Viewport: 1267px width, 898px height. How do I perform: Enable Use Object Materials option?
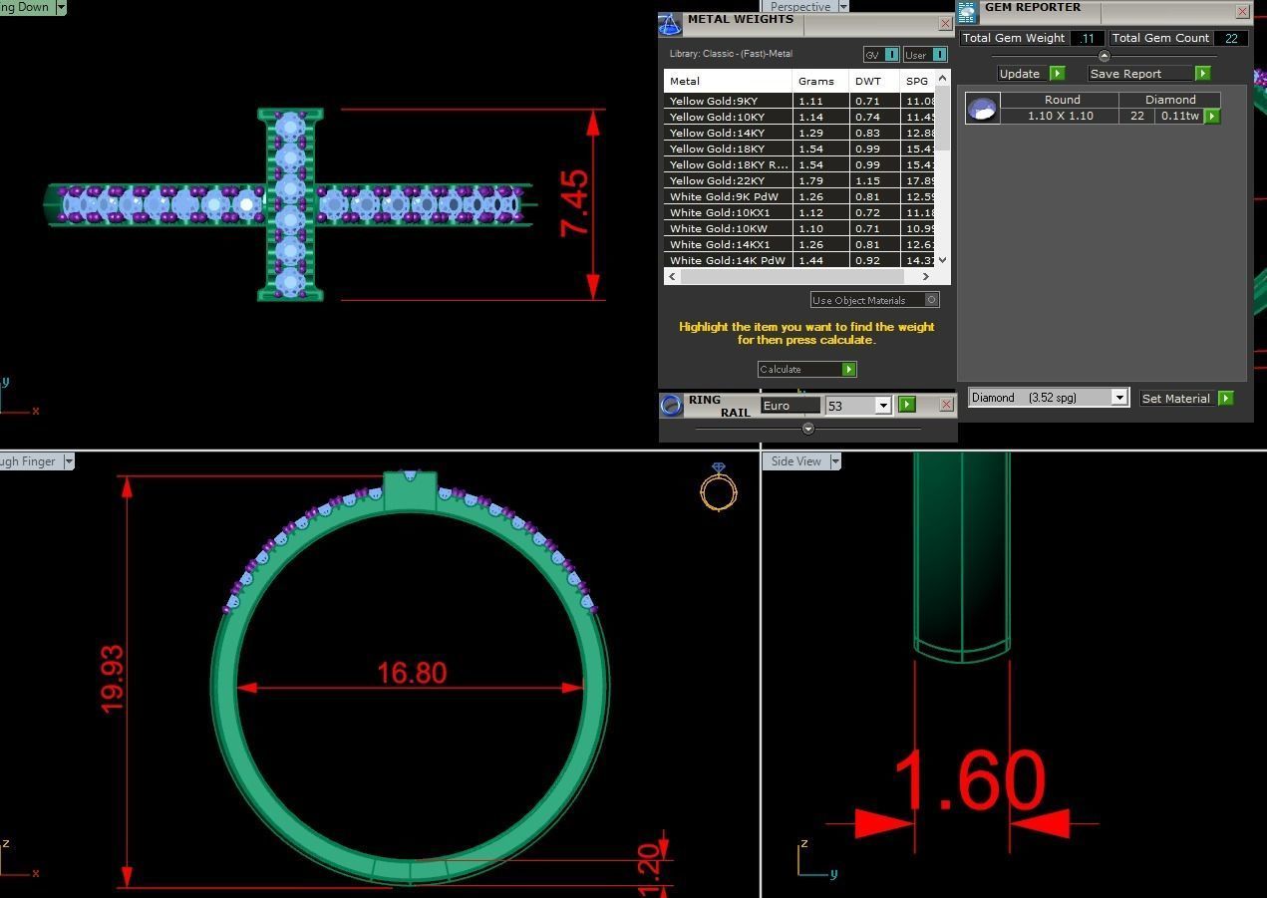pyautogui.click(x=932, y=300)
